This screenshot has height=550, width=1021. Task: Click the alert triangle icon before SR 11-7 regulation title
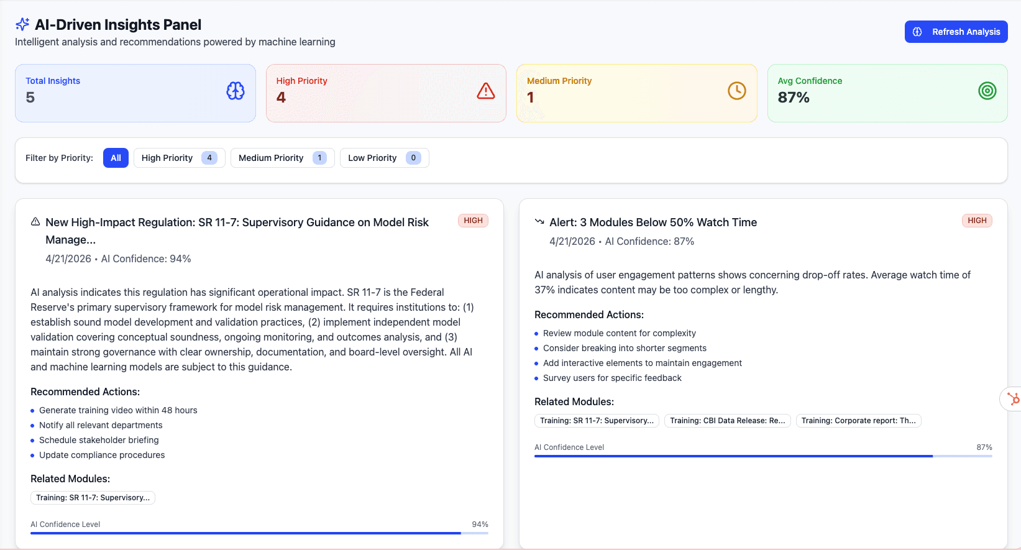tap(35, 222)
